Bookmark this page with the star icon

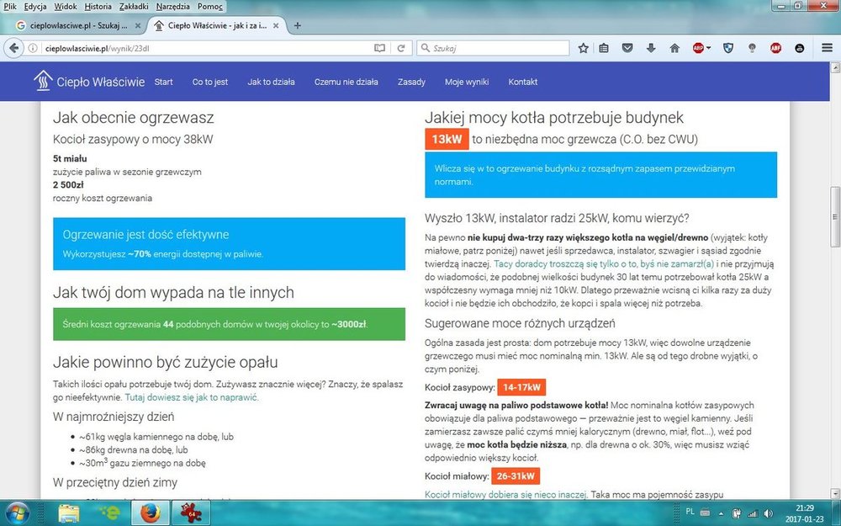tap(584, 49)
